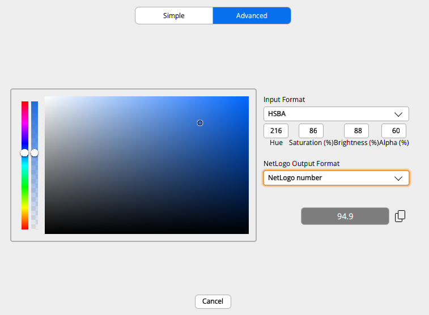Click the Saturation value field
Screen dimensions: 429x315
pyautogui.click(x=311, y=131)
